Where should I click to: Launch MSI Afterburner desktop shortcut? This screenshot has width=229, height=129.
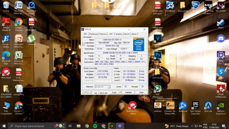pos(157,91)
